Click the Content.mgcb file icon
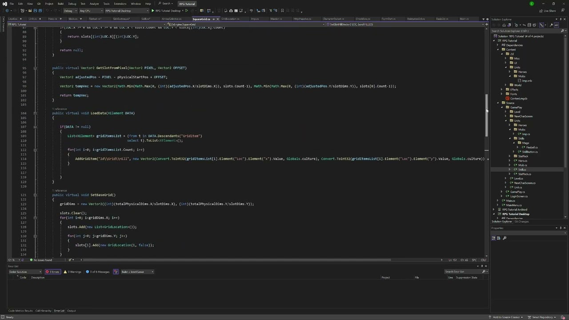Viewport: 569px width, 320px height. 508,99
